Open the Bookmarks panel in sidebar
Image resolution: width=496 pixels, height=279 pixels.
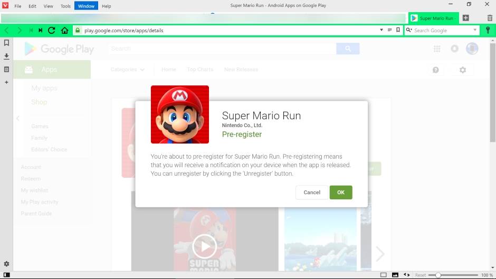6,43
